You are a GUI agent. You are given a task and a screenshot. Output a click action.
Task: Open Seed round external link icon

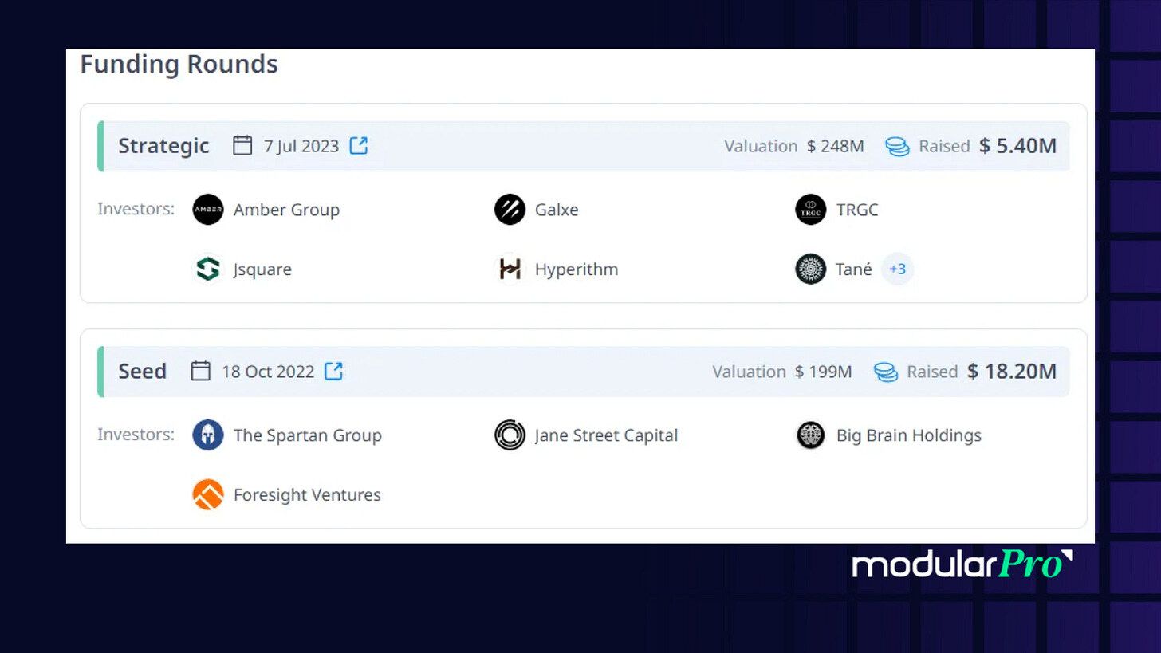coord(333,371)
